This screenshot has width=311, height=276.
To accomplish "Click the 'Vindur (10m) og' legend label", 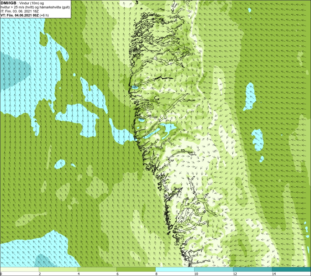I will [x=32, y=3].
